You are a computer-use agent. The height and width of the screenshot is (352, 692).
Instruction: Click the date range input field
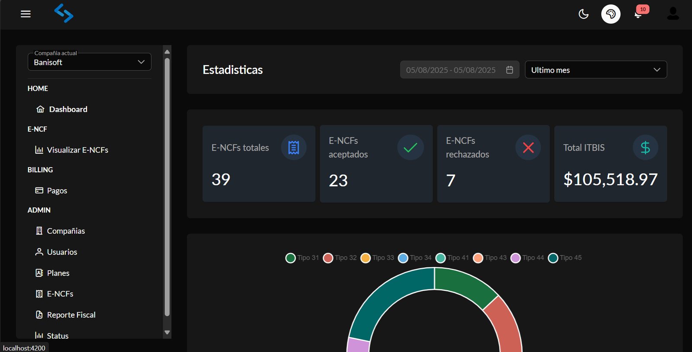[459, 70]
